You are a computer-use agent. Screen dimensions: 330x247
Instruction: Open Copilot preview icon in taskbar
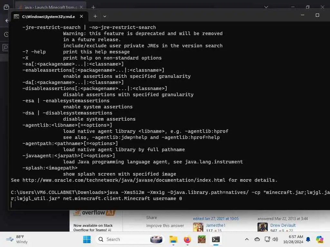pos(320,239)
